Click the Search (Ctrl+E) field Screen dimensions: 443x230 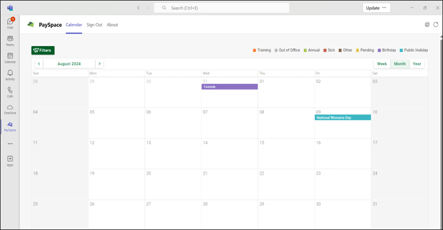pyautogui.click(x=221, y=8)
